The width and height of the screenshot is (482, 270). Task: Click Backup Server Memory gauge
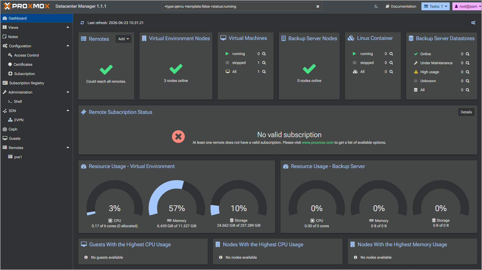pos(379,198)
